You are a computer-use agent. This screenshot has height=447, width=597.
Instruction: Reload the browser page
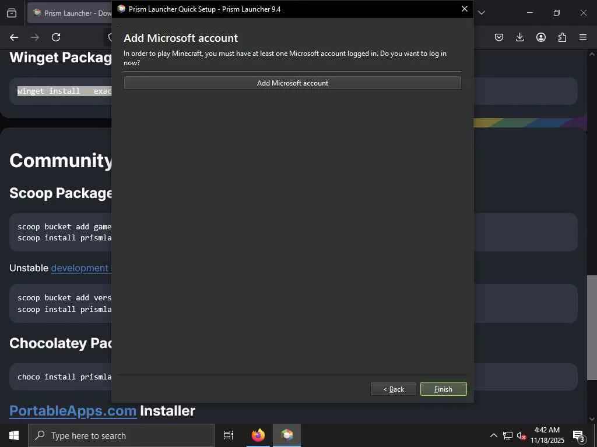(56, 37)
